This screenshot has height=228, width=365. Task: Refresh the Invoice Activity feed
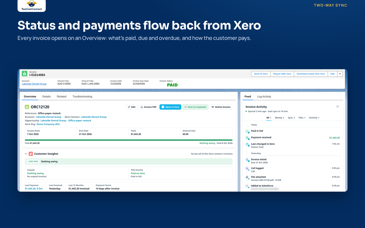coord(338,107)
